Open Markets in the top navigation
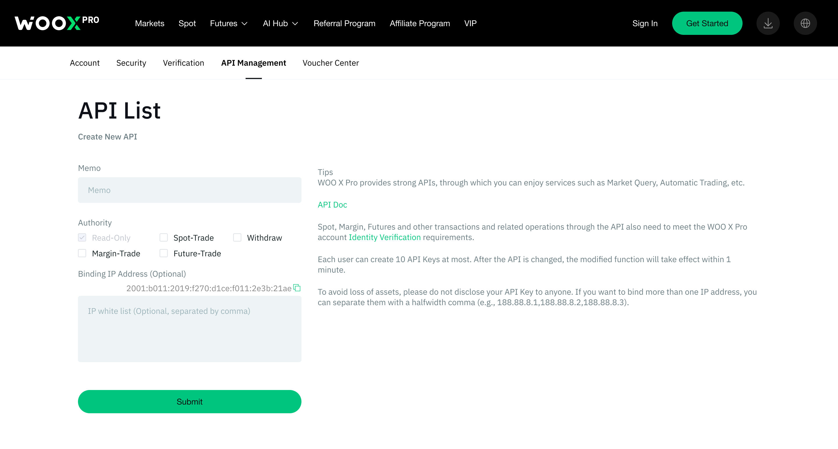The width and height of the screenshot is (838, 449). pyautogui.click(x=150, y=23)
